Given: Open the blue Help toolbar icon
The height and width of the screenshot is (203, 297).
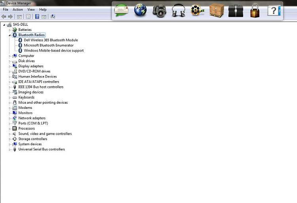Looking at the screenshot, I should point(37,17).
